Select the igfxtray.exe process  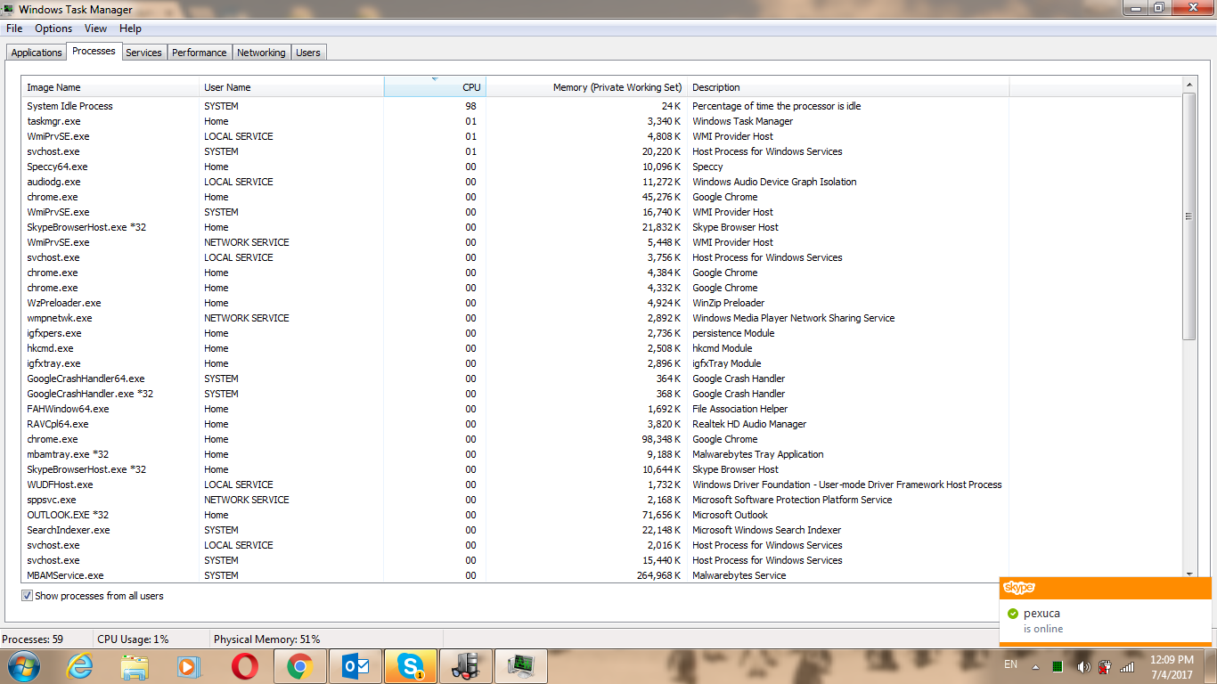601,363
